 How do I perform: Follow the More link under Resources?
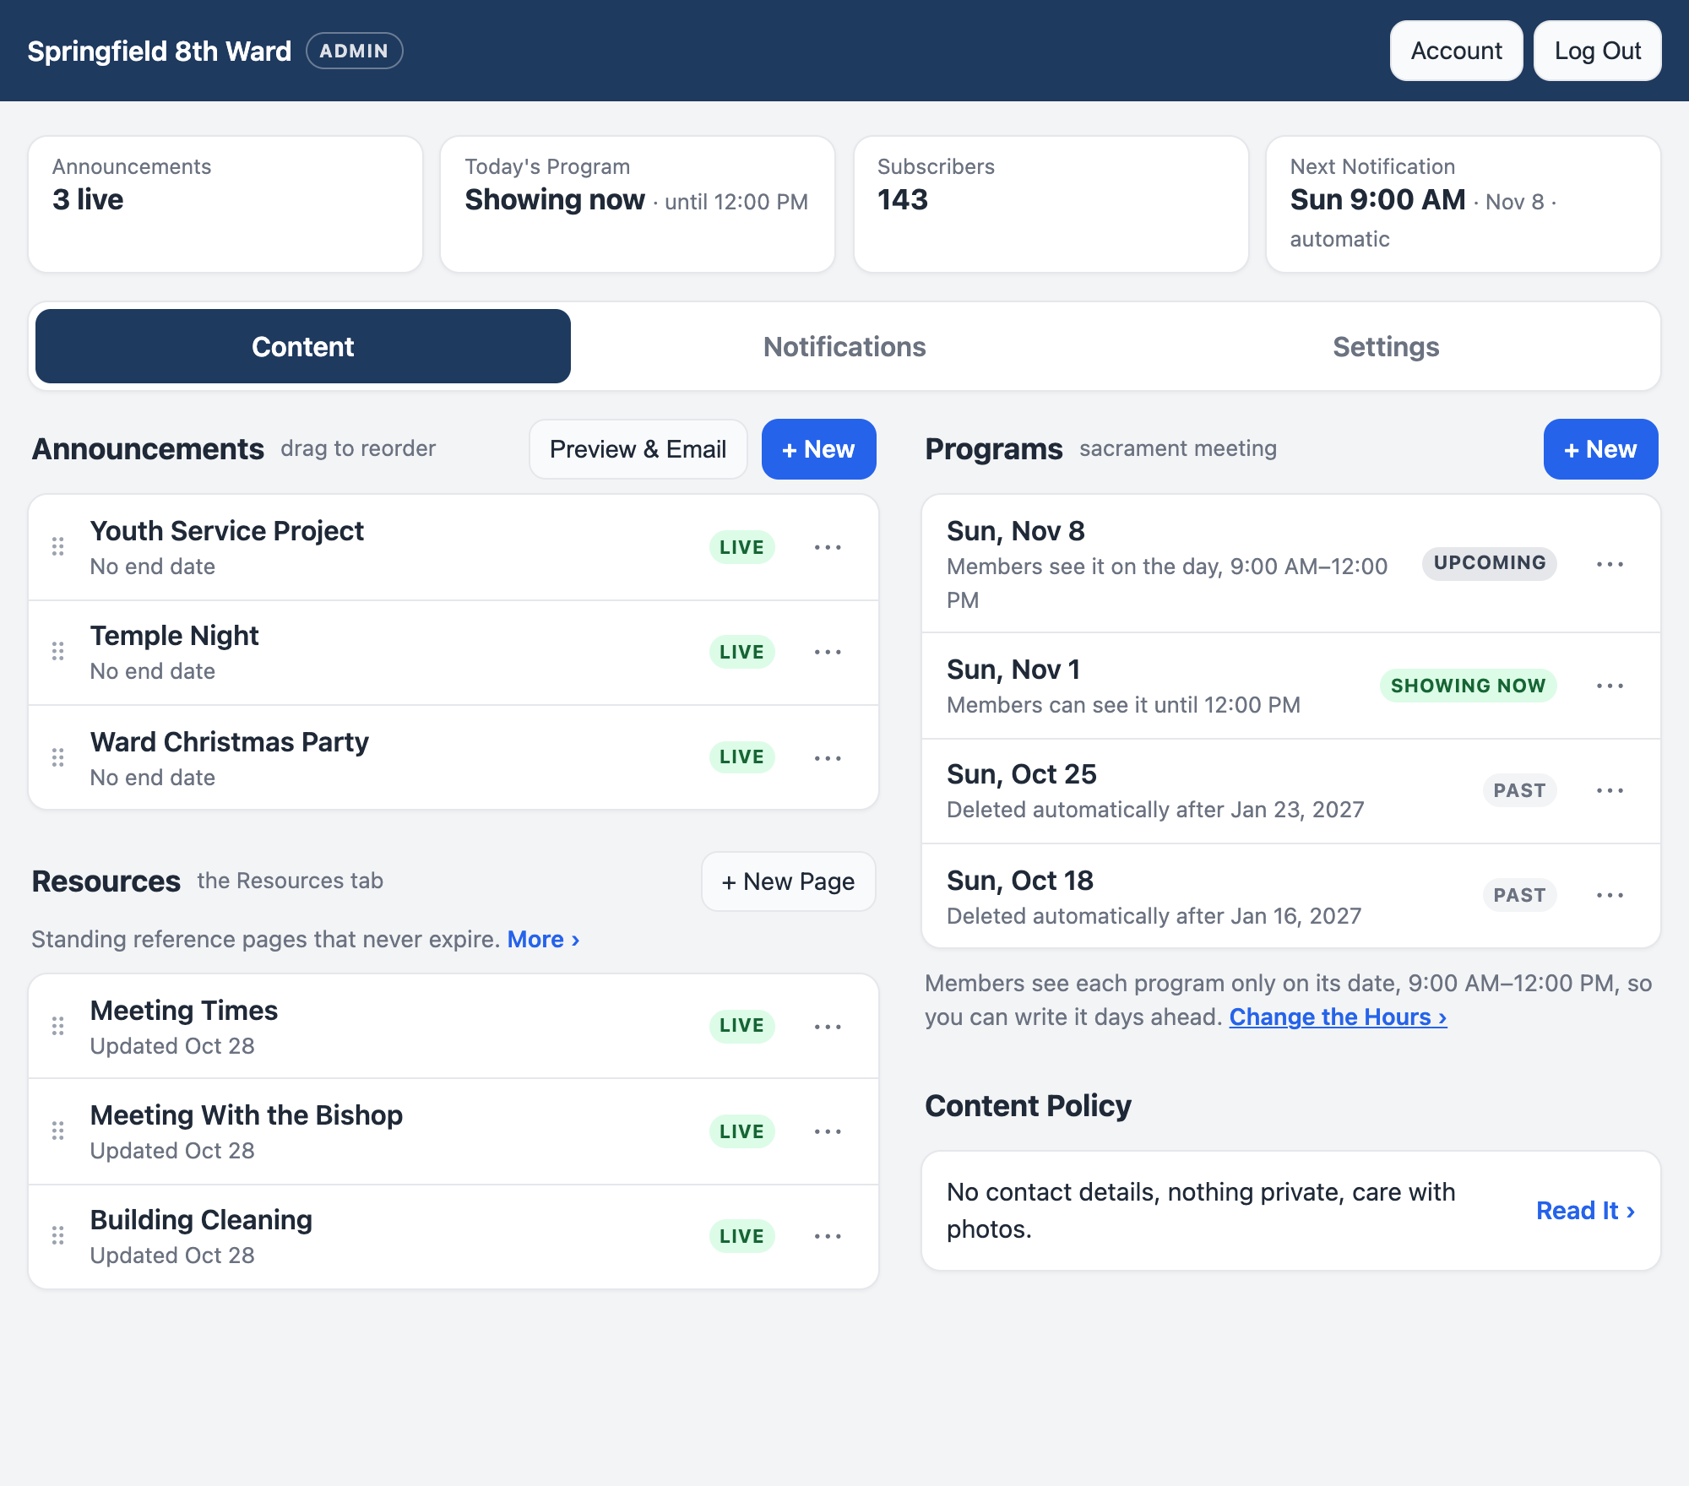tap(543, 939)
